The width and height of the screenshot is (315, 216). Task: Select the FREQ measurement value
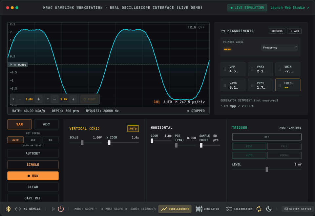coord(286,88)
